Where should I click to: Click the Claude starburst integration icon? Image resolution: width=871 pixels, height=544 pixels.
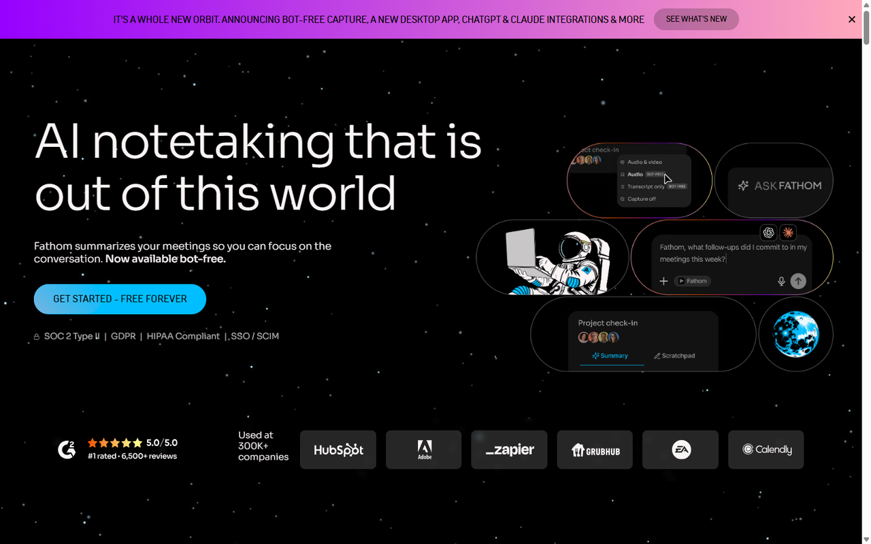pyautogui.click(x=788, y=233)
